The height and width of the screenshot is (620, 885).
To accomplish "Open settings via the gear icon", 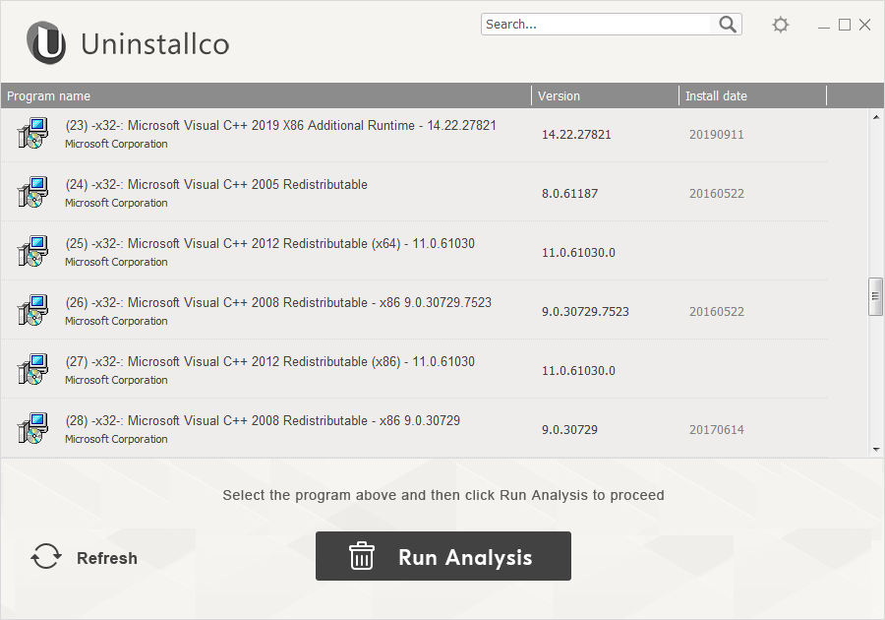I will click(780, 25).
